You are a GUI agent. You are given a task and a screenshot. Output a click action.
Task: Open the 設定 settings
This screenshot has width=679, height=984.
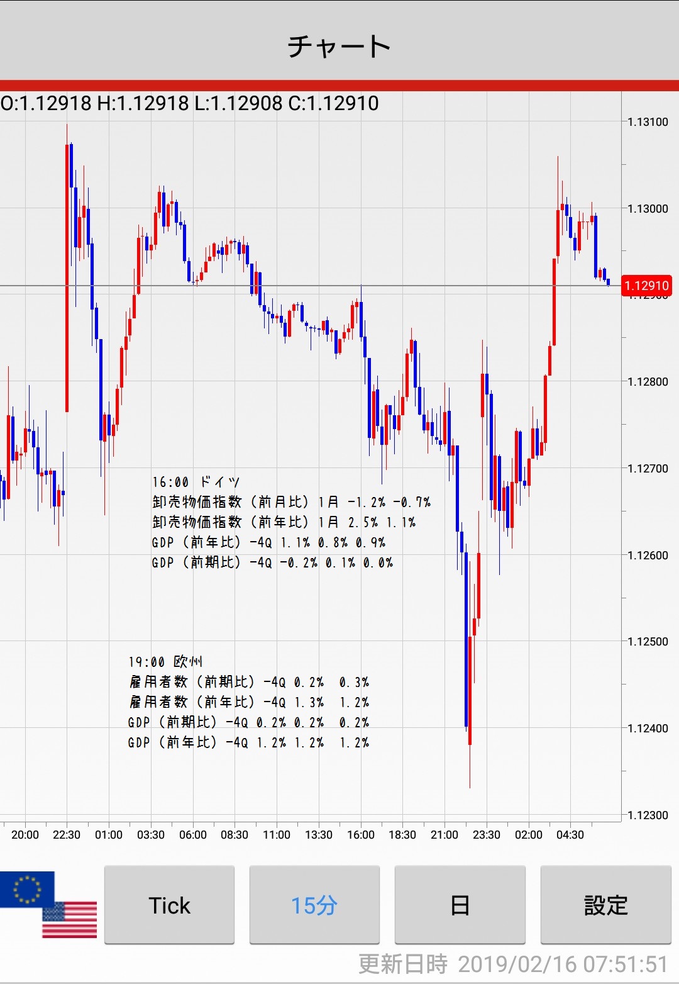click(605, 905)
